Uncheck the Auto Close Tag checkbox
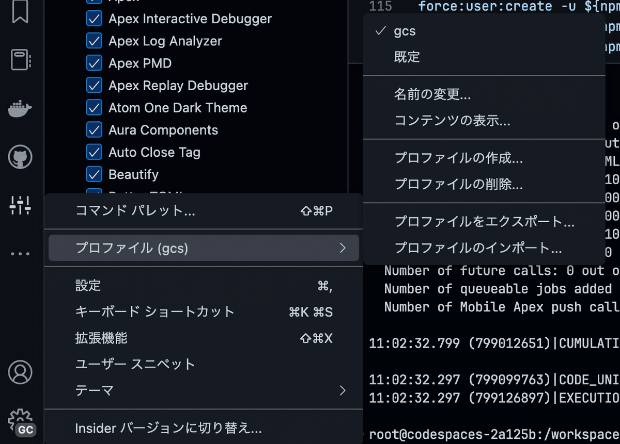 coord(94,152)
